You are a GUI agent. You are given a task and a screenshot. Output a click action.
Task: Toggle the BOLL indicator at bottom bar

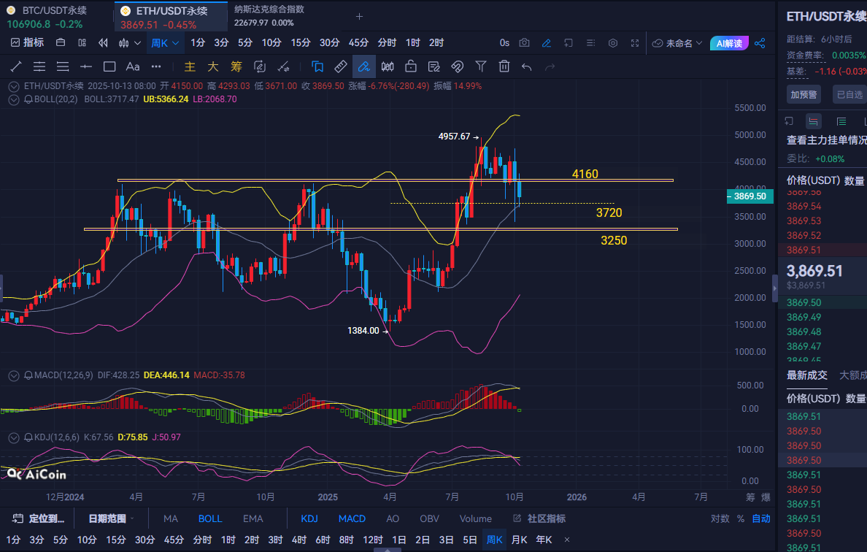click(210, 518)
